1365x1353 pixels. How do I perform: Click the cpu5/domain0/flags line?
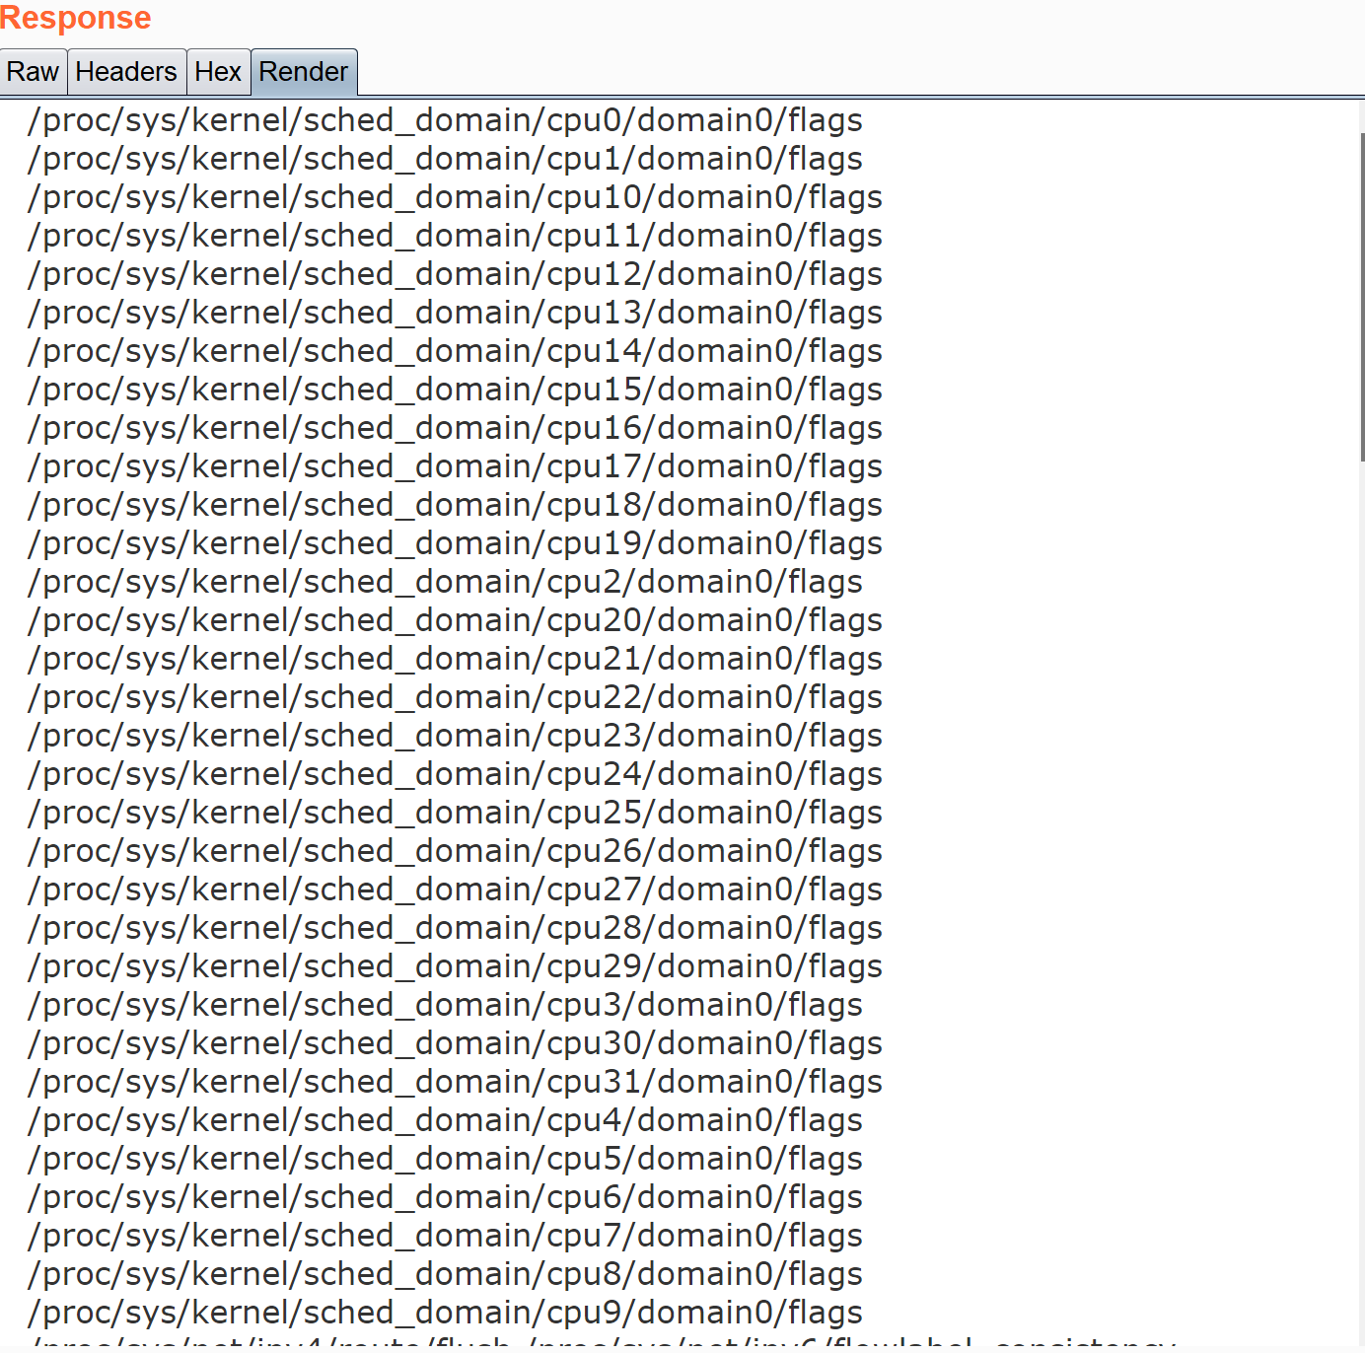(x=445, y=1159)
